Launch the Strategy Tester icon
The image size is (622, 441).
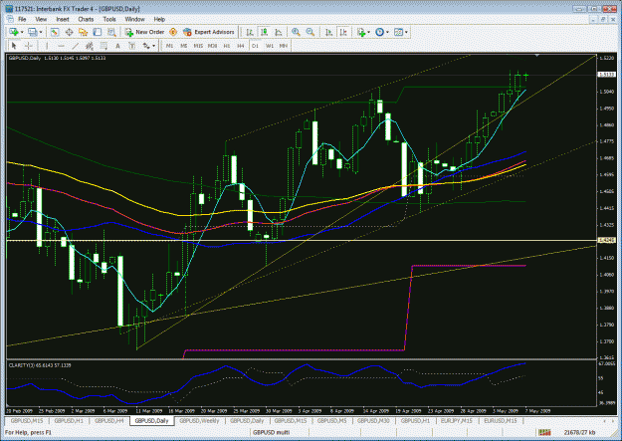click(x=111, y=32)
